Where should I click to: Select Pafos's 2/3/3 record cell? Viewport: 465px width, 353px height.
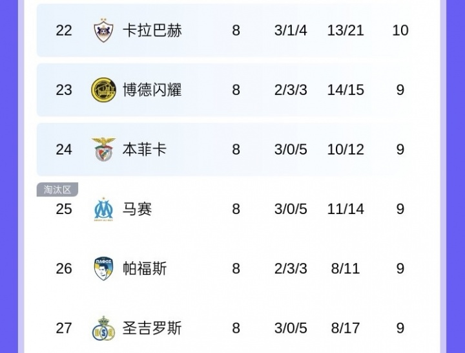pyautogui.click(x=291, y=269)
